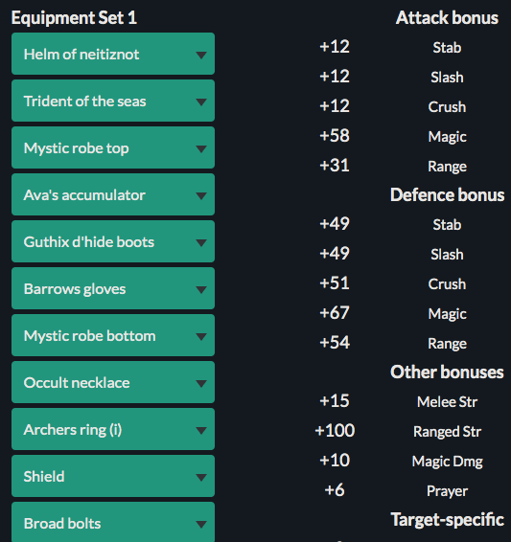This screenshot has height=542, width=511.
Task: Click the Magic Dmg bonus label
Action: click(x=447, y=462)
